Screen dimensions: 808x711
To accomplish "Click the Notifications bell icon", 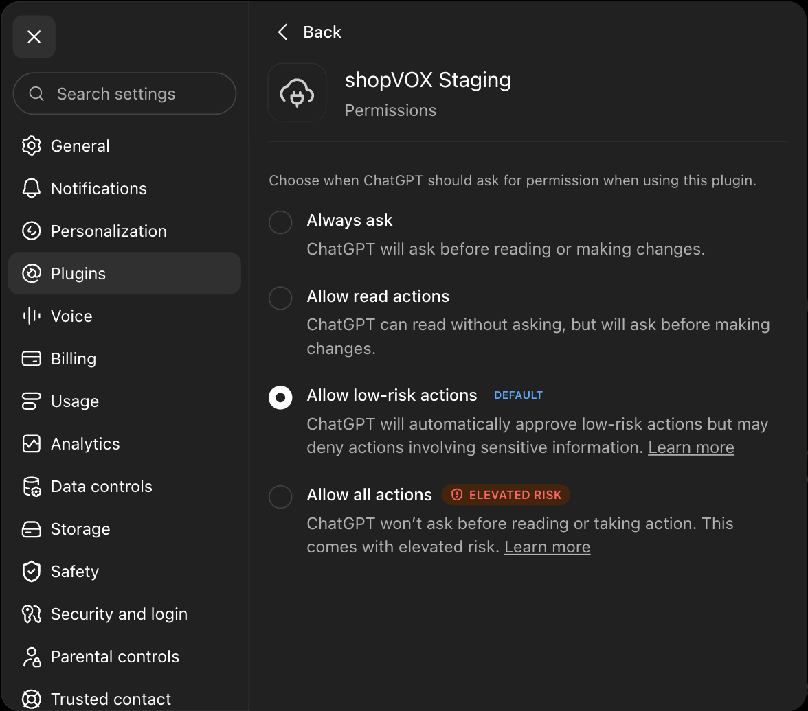I will [x=32, y=189].
